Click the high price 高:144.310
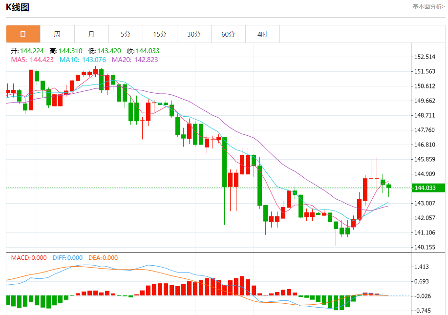448x315 pixels. pyautogui.click(x=66, y=51)
